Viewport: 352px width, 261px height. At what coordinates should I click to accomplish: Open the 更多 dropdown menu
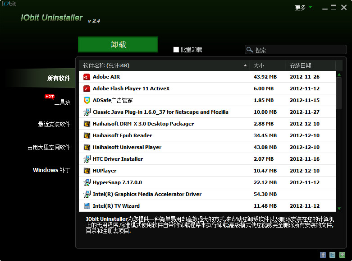(x=303, y=8)
